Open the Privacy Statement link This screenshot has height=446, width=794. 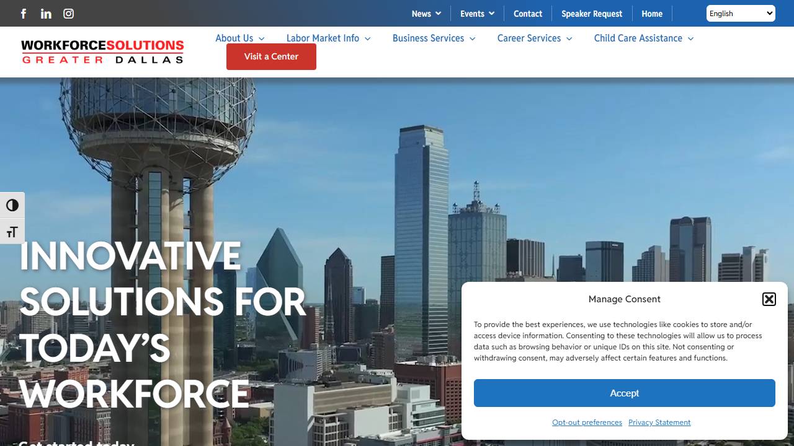[x=659, y=422]
